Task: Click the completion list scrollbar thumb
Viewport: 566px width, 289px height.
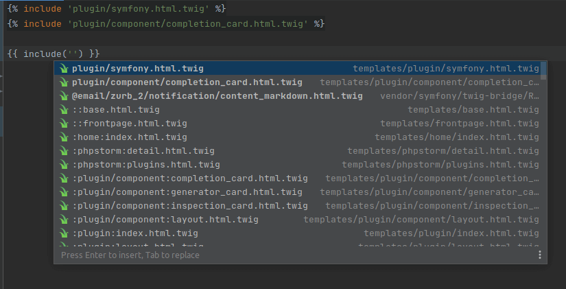Action: (543, 71)
